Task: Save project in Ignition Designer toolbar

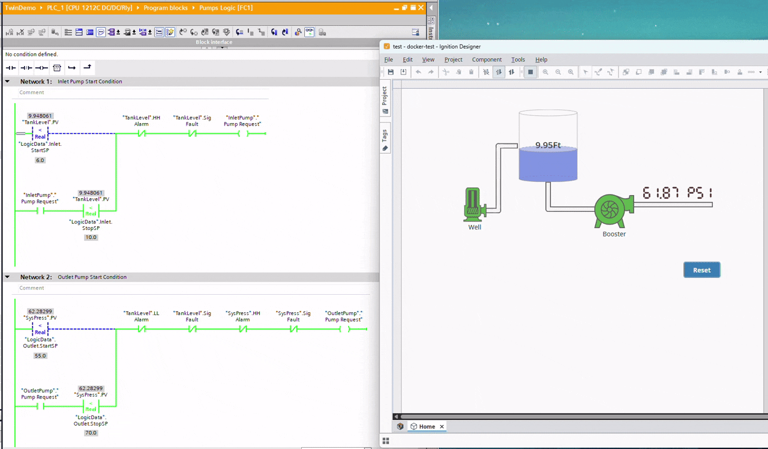Action: pos(391,72)
